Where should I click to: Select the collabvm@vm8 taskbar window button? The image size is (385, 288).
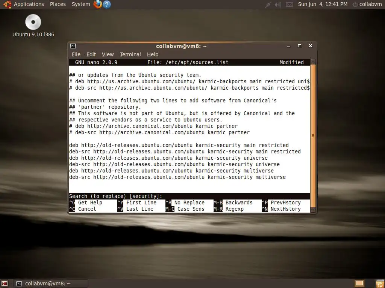click(51, 283)
